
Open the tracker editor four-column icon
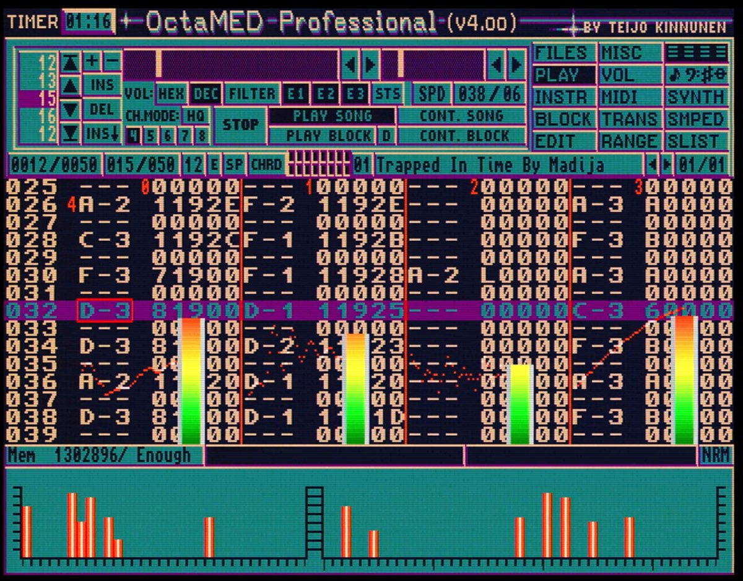pyautogui.click(x=697, y=53)
